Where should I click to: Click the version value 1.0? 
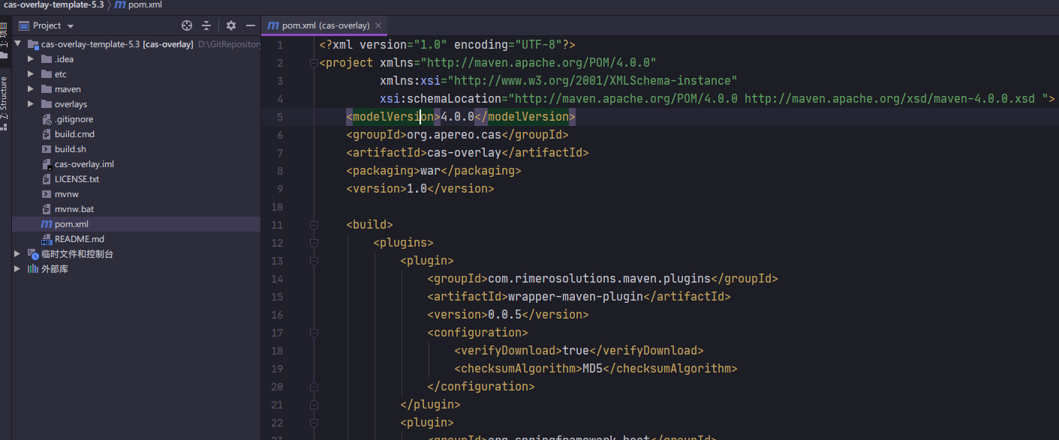click(x=417, y=189)
